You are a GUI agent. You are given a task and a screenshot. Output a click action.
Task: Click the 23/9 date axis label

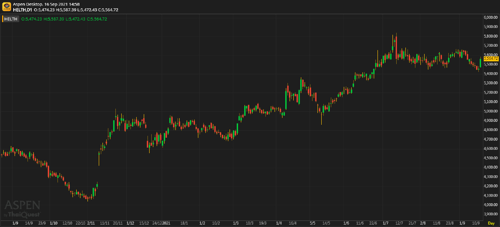[42, 223]
